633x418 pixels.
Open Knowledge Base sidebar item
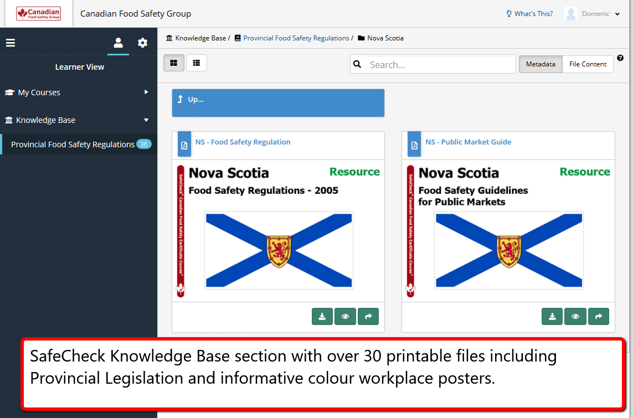pos(78,120)
